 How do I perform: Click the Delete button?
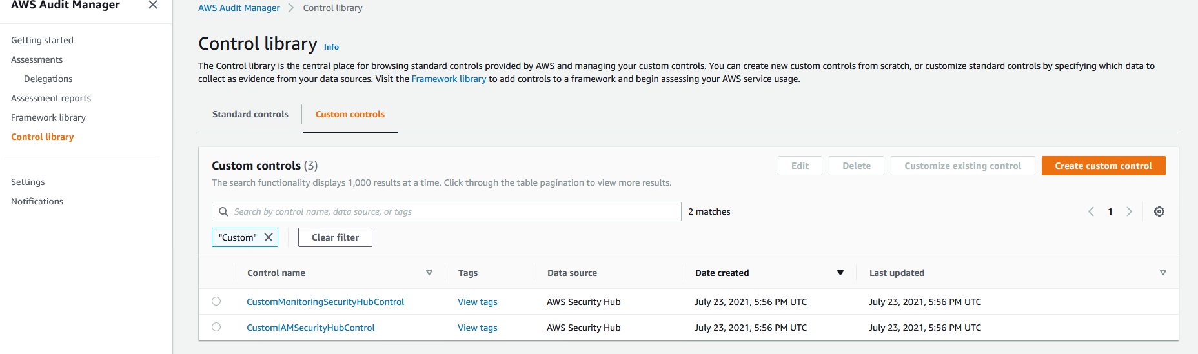[x=857, y=166]
